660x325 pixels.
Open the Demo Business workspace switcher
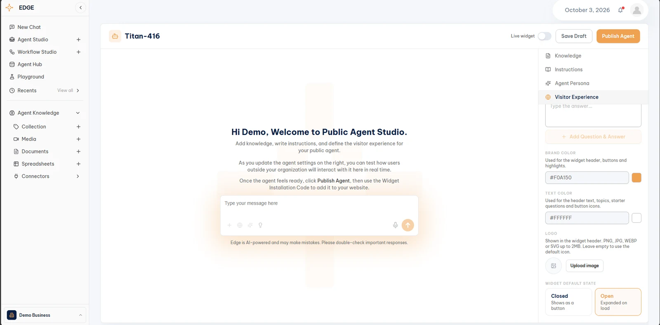(45, 315)
